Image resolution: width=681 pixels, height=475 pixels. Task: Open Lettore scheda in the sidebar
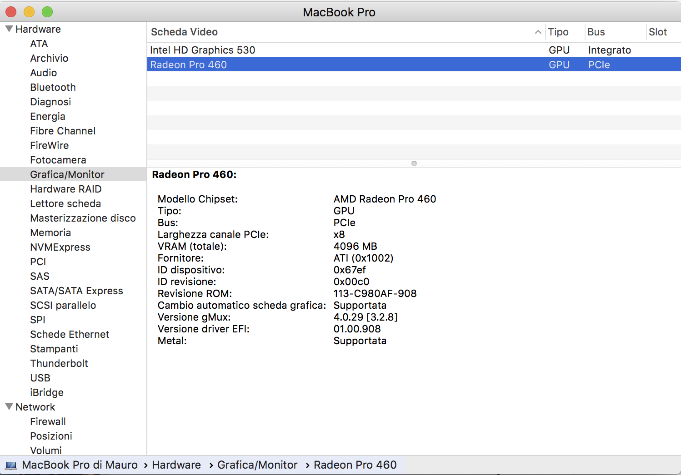[x=65, y=203]
